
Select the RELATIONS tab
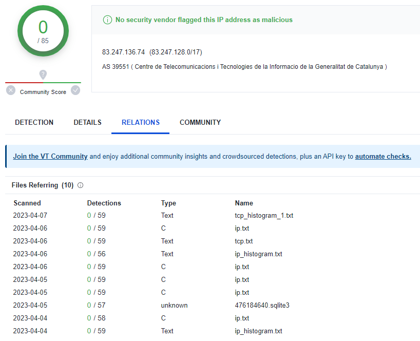[x=141, y=122]
